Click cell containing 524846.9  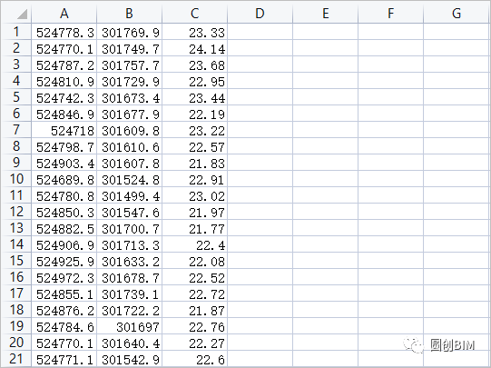click(x=64, y=114)
